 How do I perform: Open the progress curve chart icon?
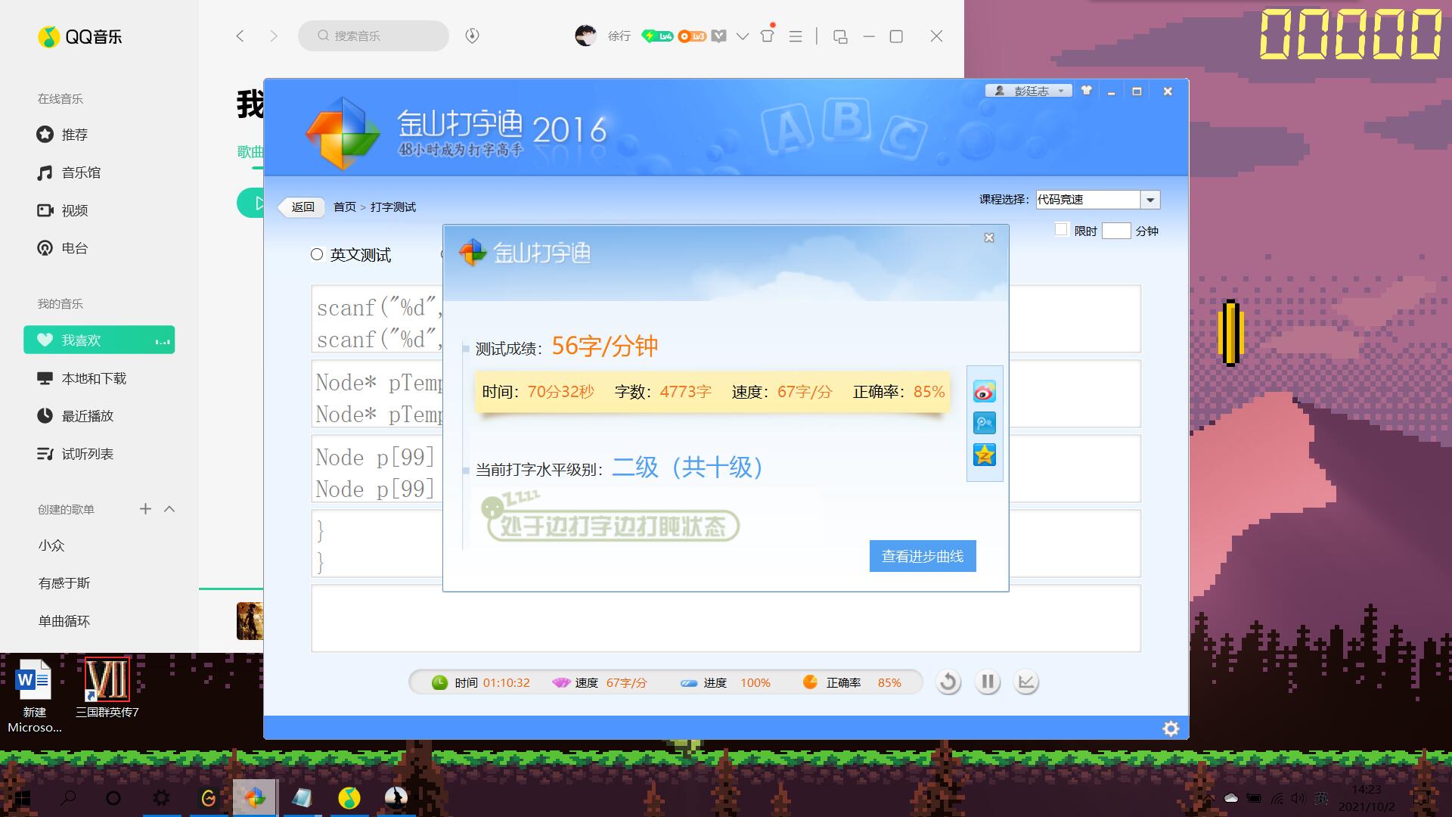(x=1026, y=682)
